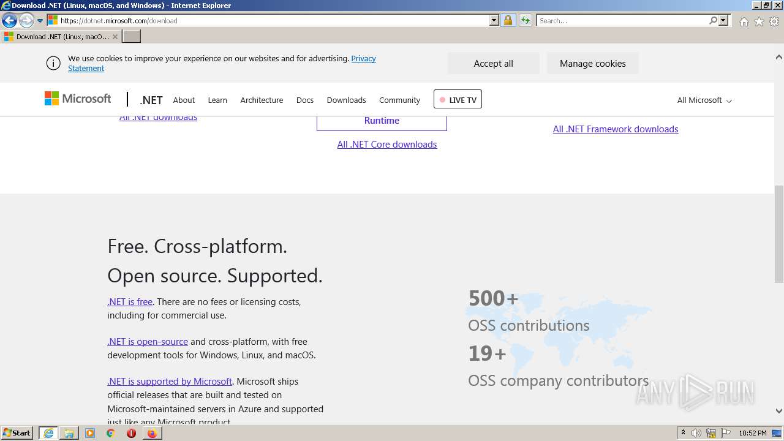Open the Learn menu item
Viewport: 784px width, 441px height.
coord(217,100)
